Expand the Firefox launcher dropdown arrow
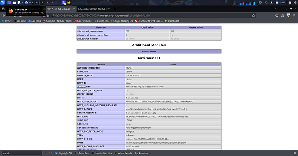 tap(30, 3)
